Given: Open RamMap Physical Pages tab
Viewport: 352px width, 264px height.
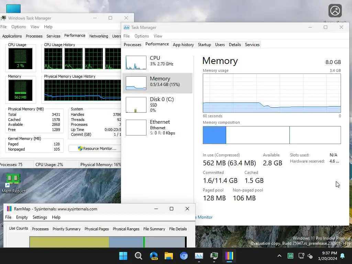Looking at the screenshot, I should point(97,229).
